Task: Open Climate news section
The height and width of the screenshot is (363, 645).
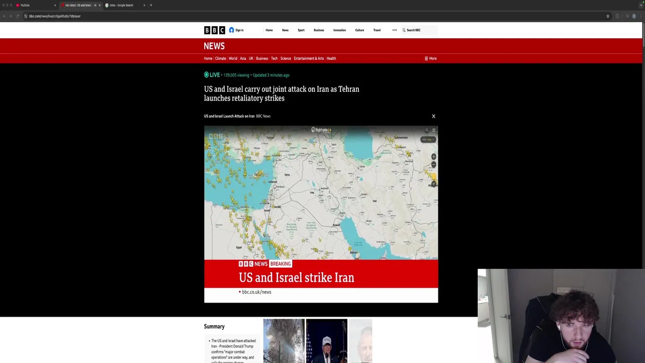Action: (221, 58)
